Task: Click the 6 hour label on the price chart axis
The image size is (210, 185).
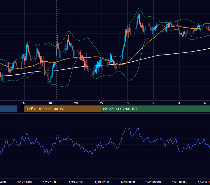Action: point(205,103)
